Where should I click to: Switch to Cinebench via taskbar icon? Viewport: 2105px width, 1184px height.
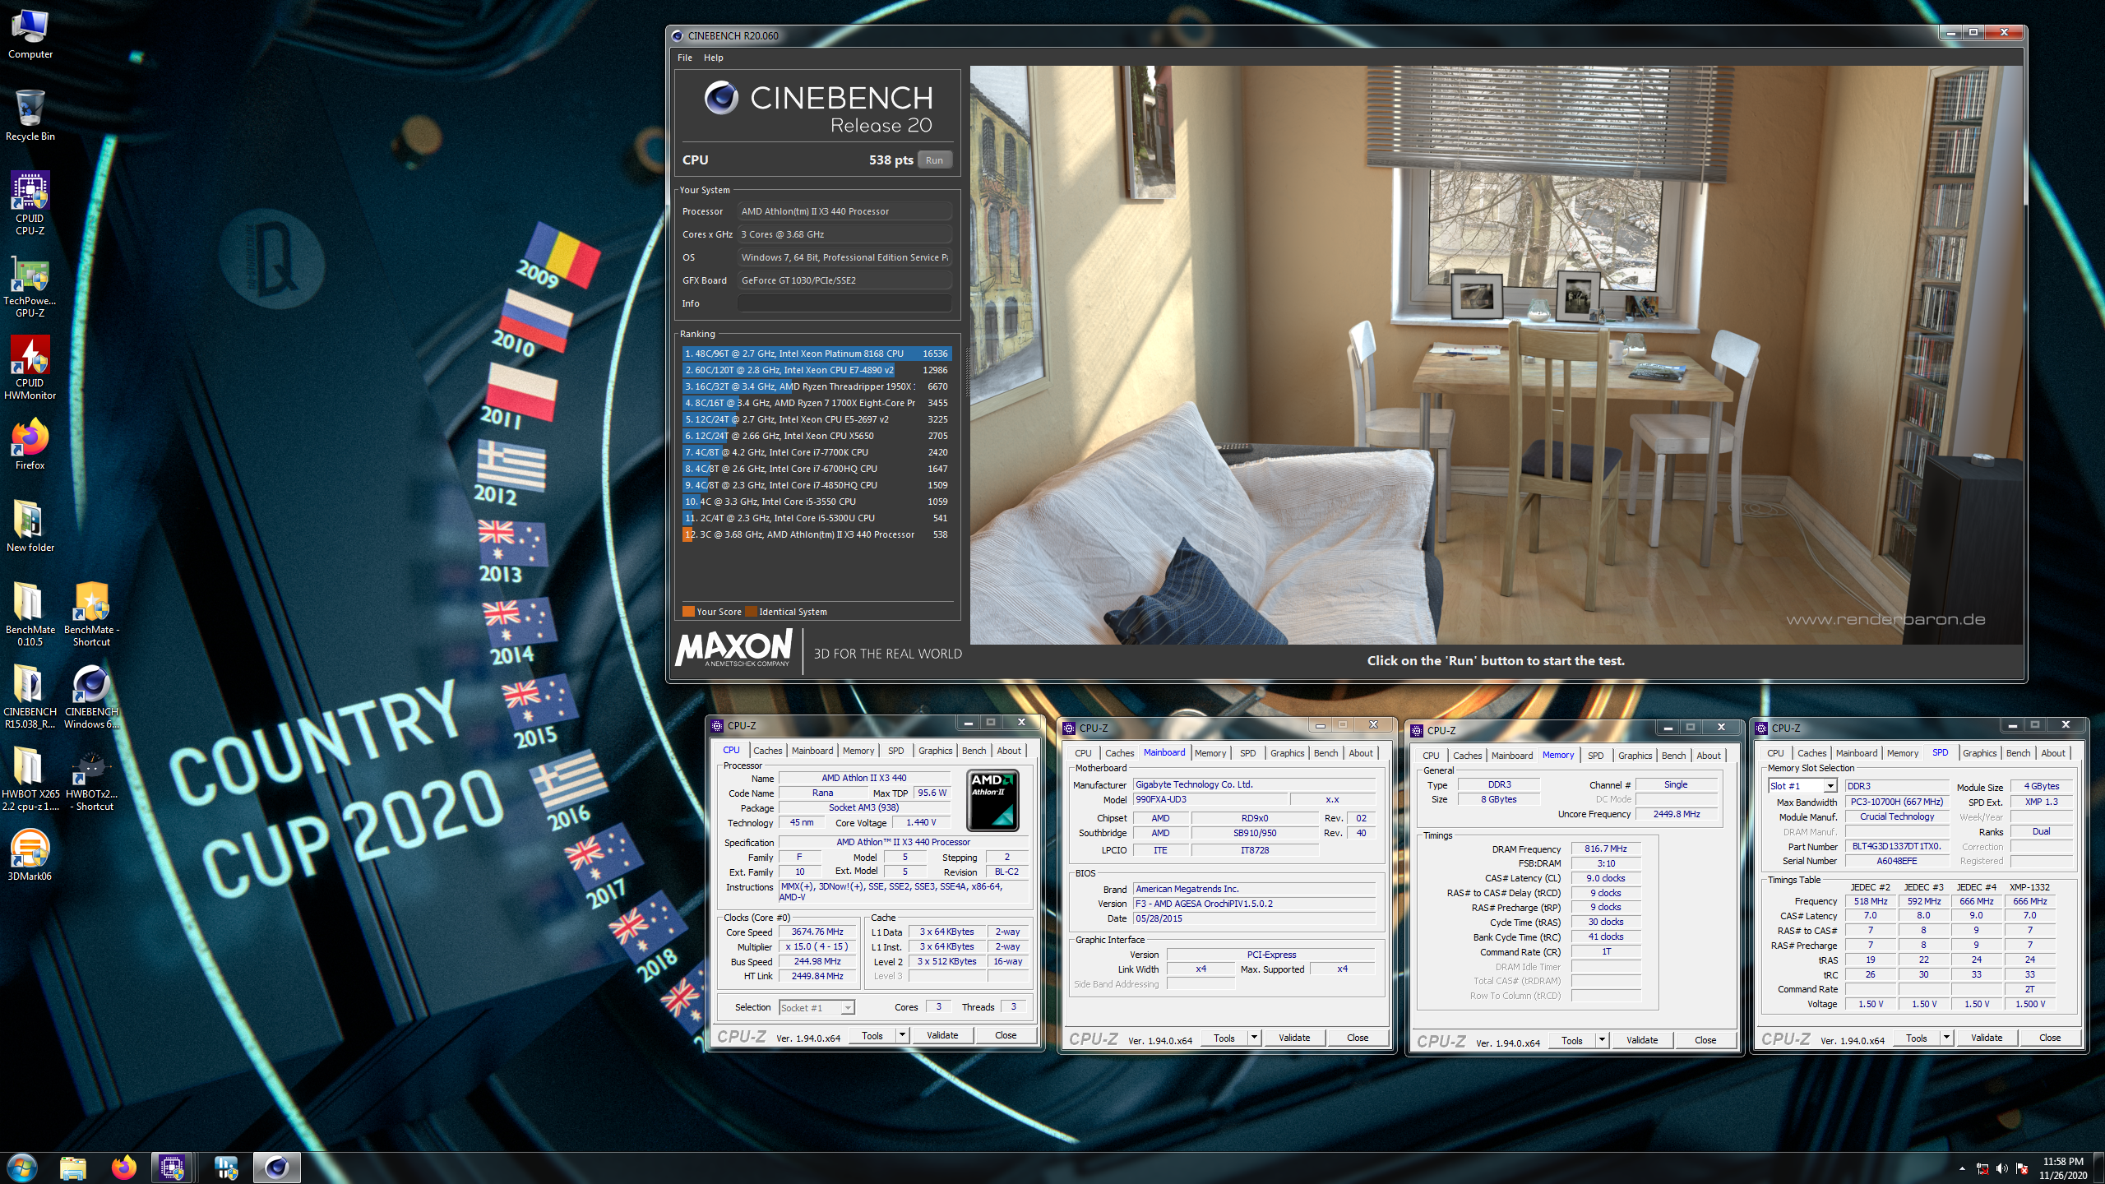pos(276,1168)
